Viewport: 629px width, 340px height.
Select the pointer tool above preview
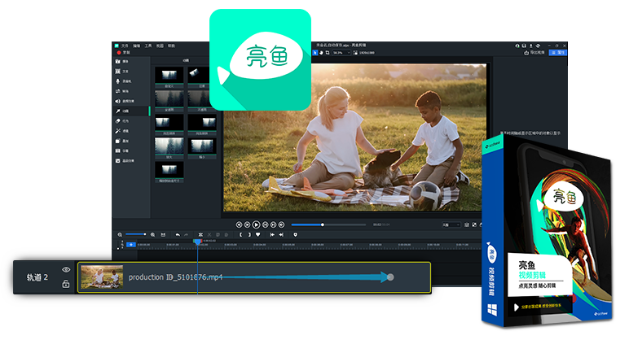(x=315, y=52)
